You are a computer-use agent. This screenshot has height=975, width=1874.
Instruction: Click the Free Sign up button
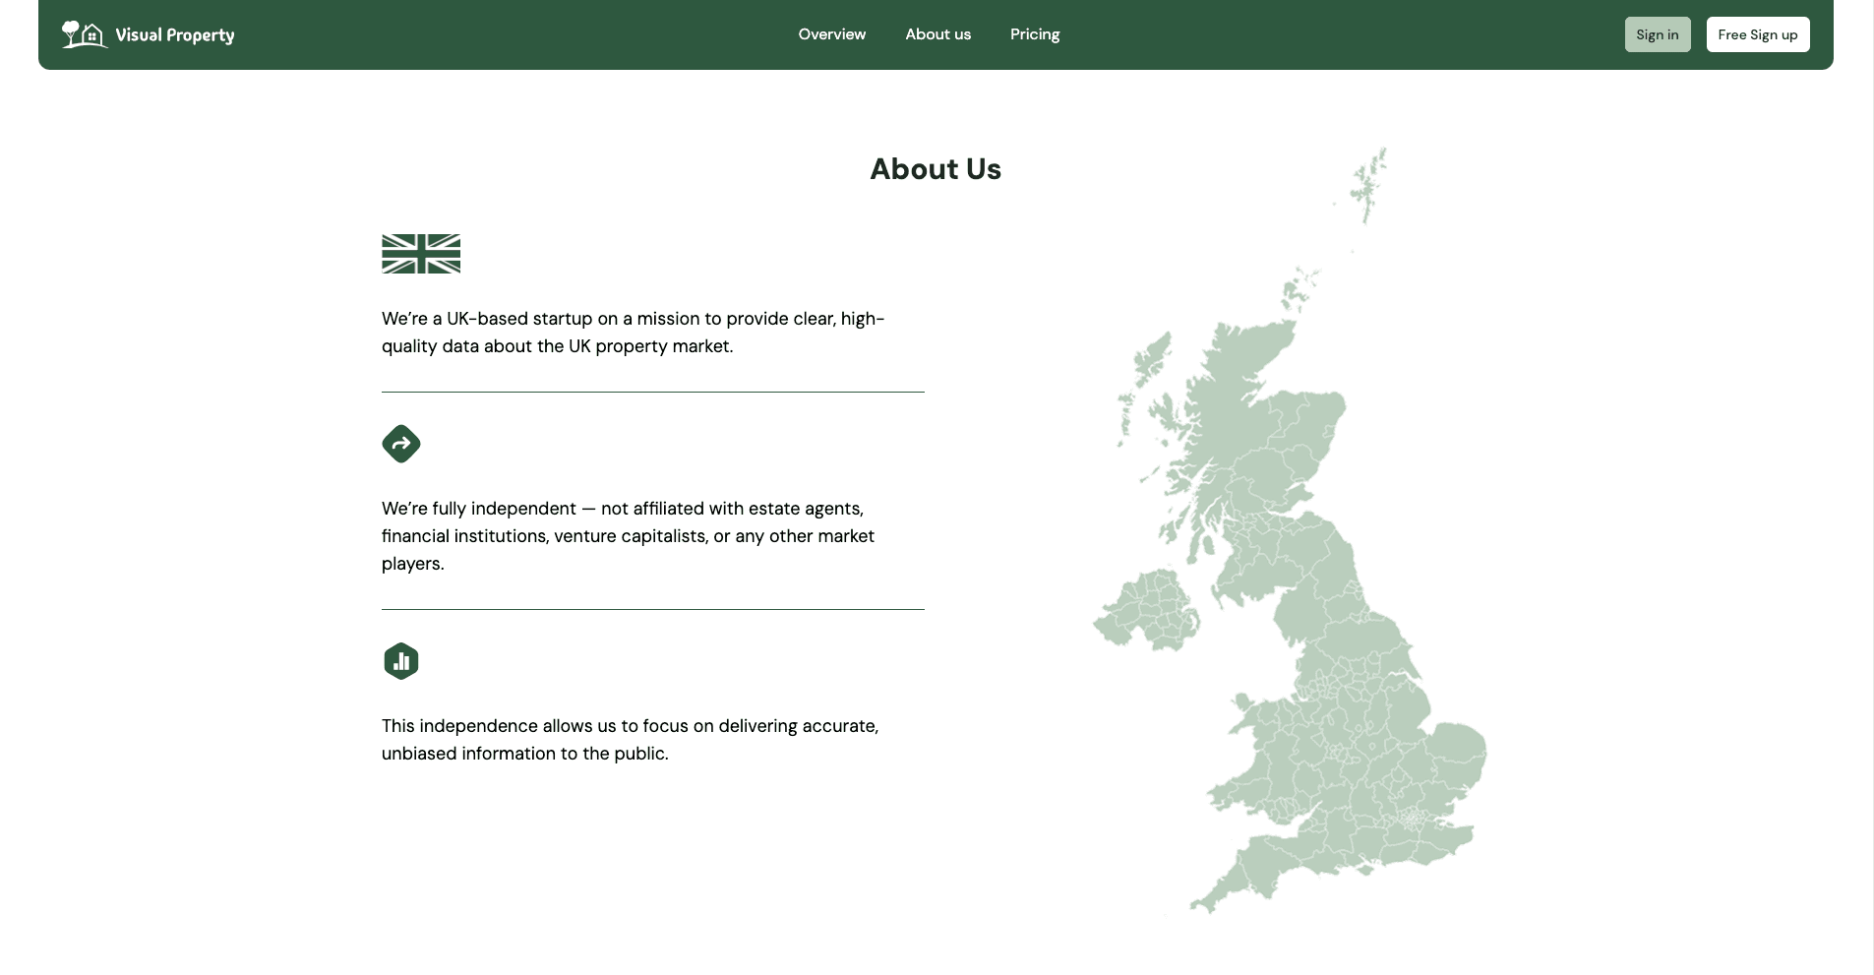pos(1758,34)
